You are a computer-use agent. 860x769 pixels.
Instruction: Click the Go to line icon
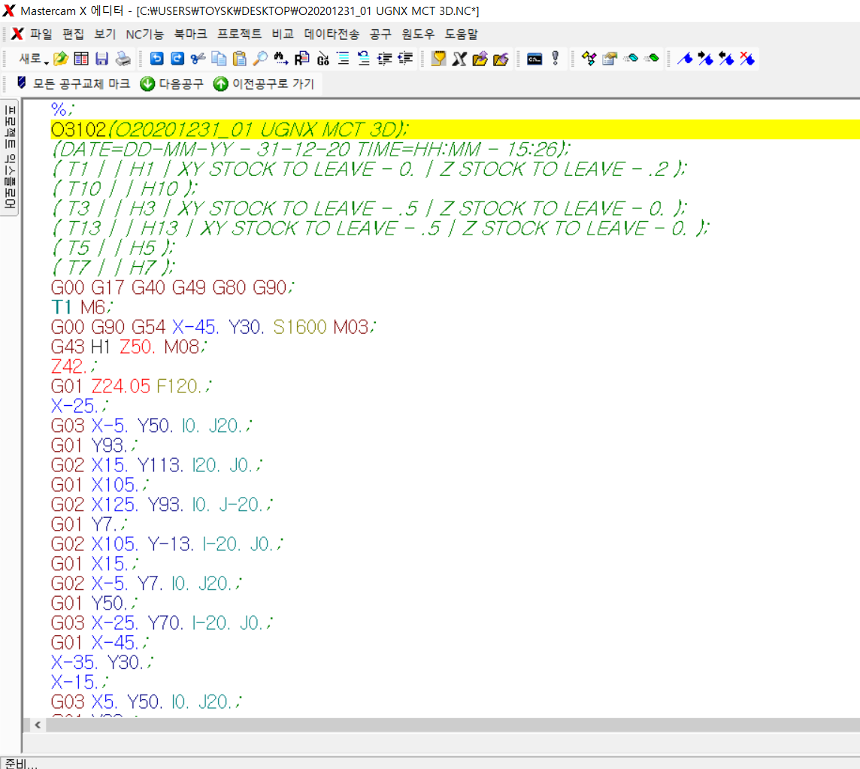322,59
